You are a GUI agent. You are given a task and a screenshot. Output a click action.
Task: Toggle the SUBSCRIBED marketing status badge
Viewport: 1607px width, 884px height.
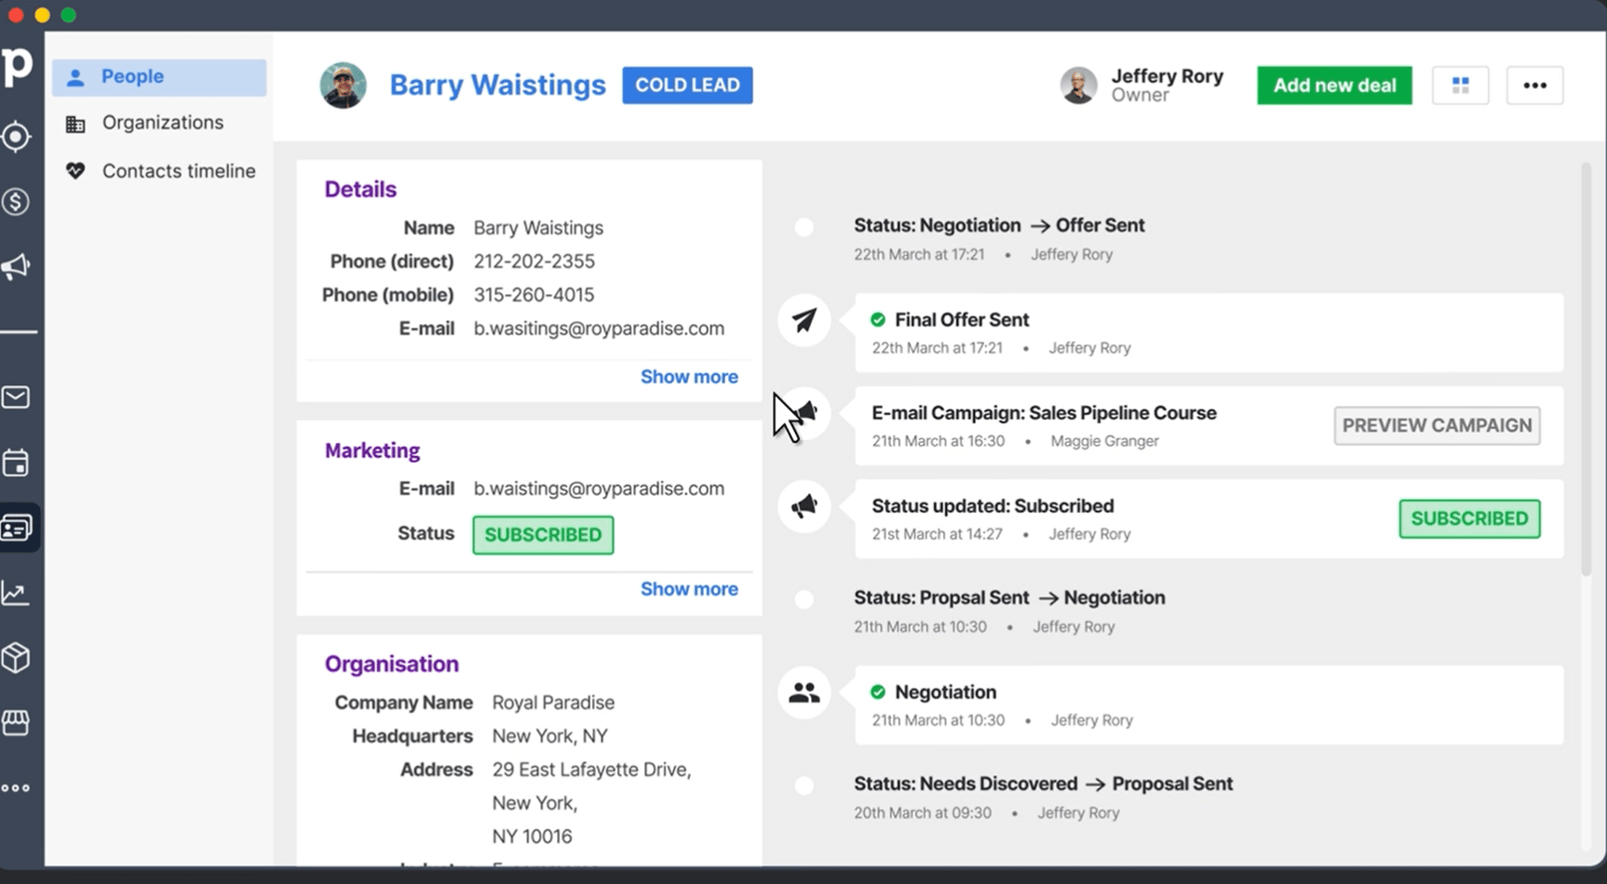[543, 534]
